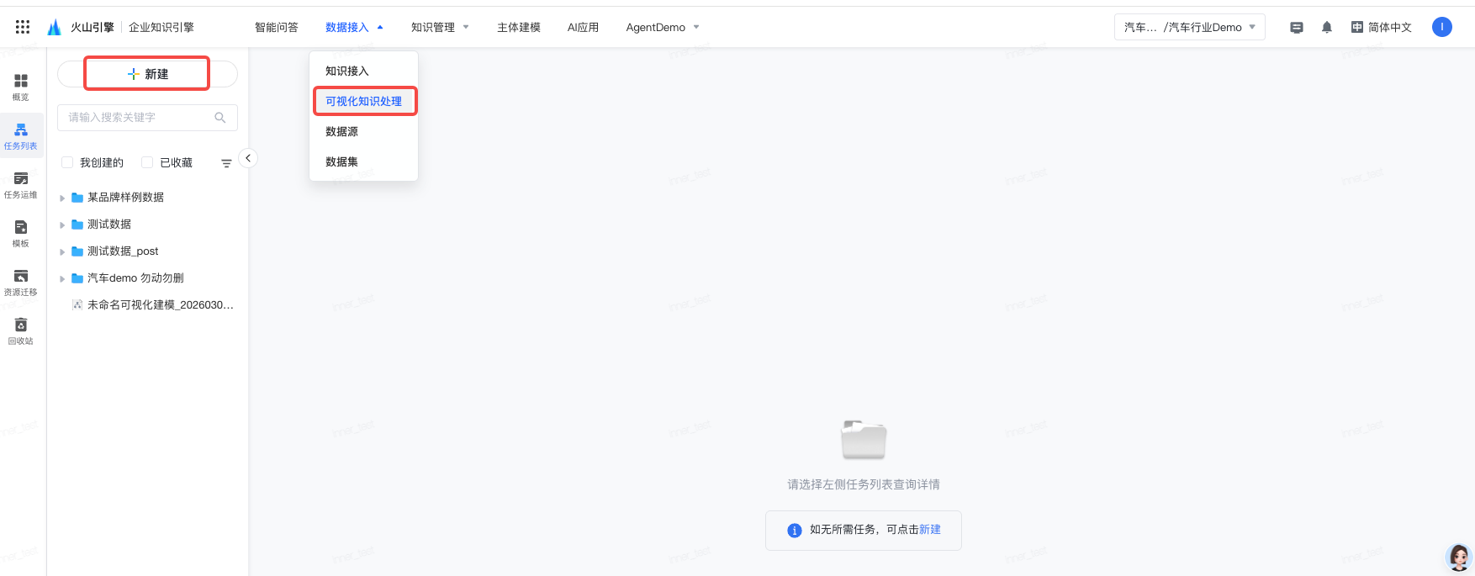Click the 某品牌样例数据 folder icon

[77, 198]
